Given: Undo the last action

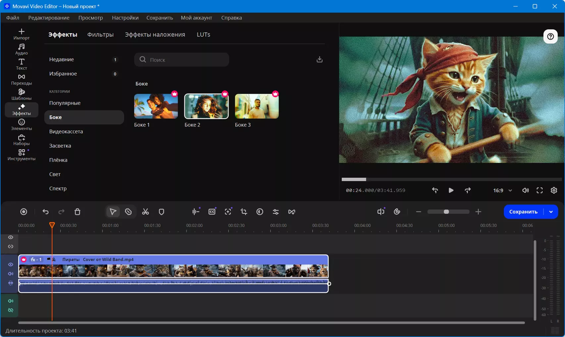Looking at the screenshot, I should pos(45,212).
